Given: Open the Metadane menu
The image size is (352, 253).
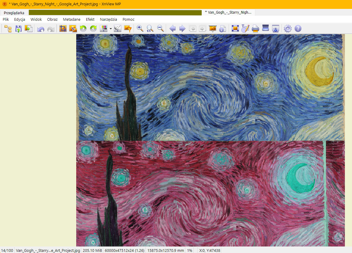Looking at the screenshot, I should pos(71,20).
